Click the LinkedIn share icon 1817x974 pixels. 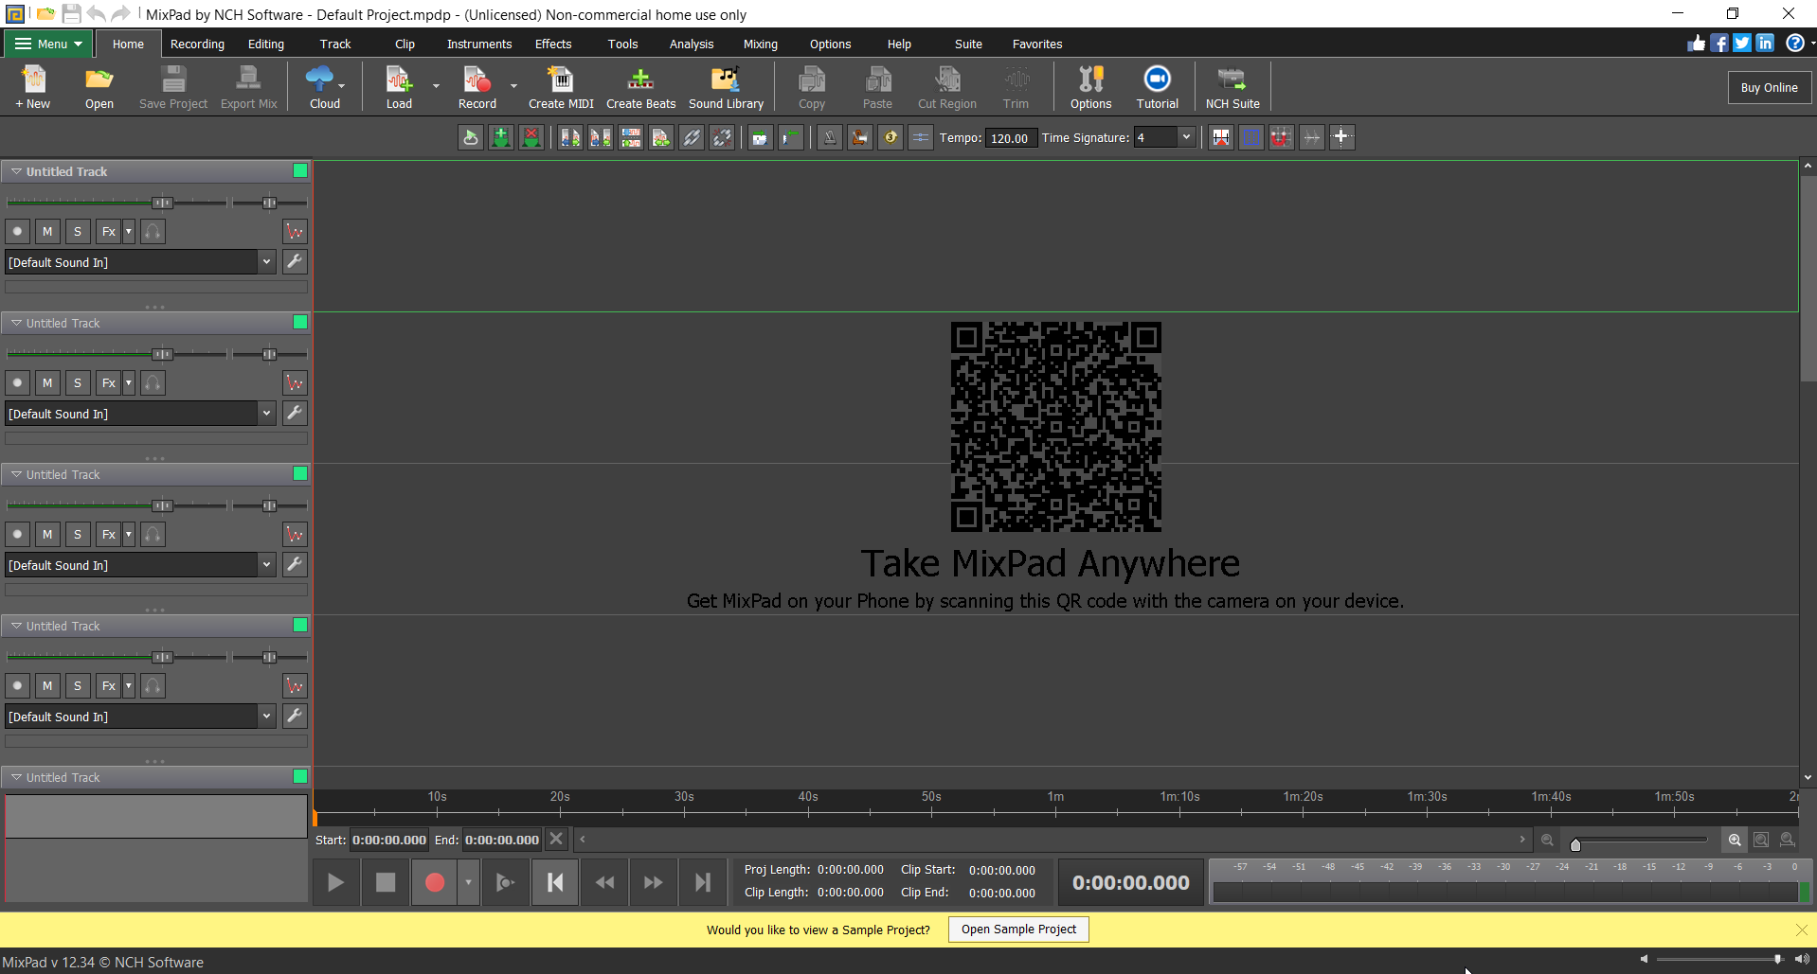pyautogui.click(x=1765, y=44)
